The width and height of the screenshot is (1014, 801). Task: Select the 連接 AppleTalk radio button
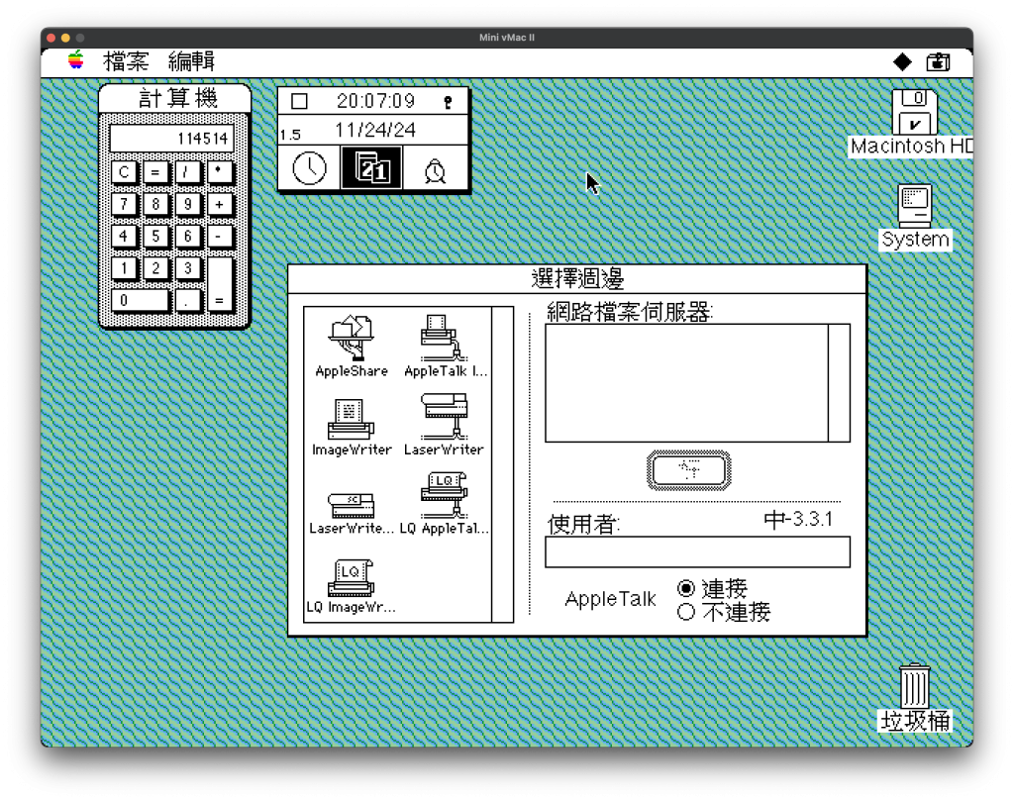click(685, 588)
